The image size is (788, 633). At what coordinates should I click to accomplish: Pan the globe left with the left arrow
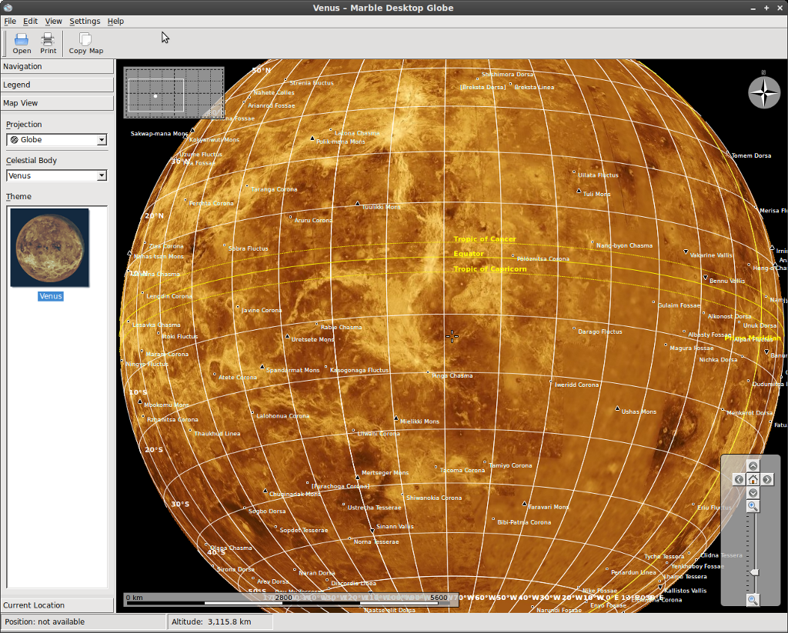(739, 480)
